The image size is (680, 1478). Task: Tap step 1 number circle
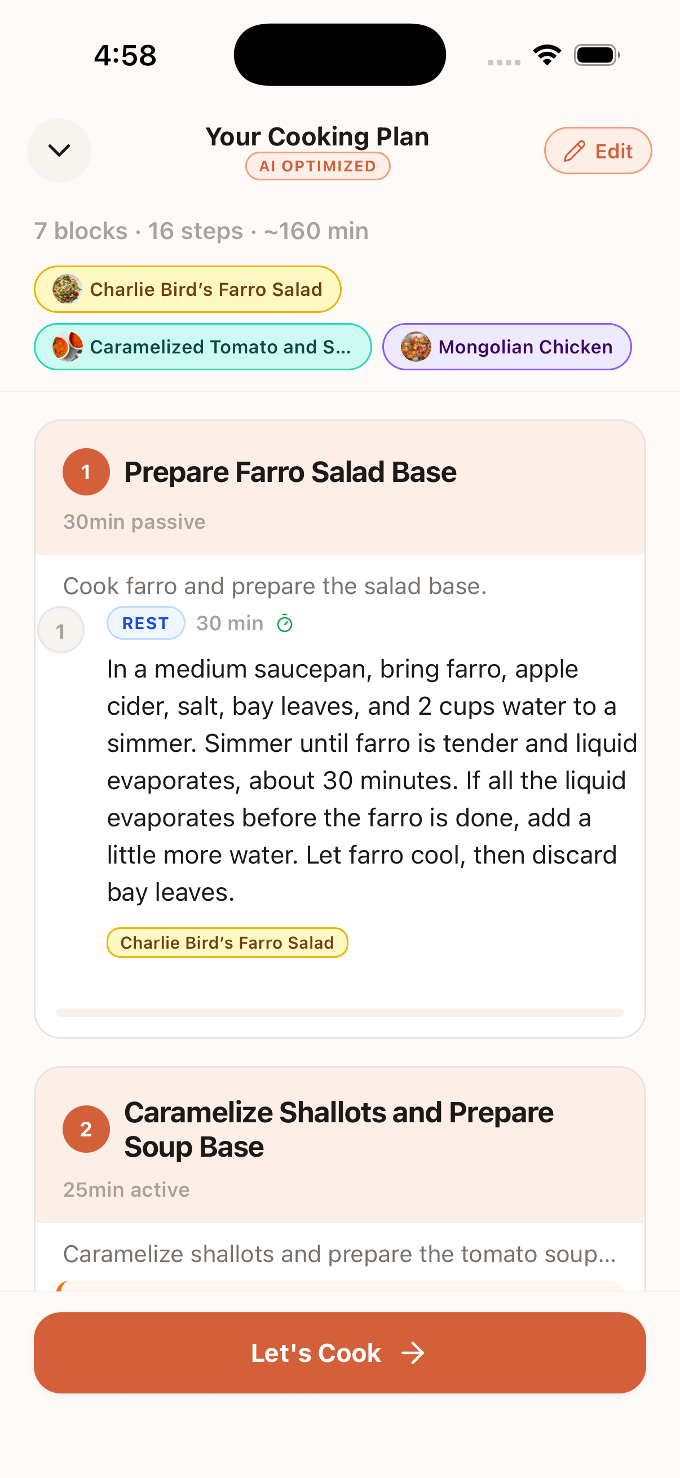click(61, 631)
